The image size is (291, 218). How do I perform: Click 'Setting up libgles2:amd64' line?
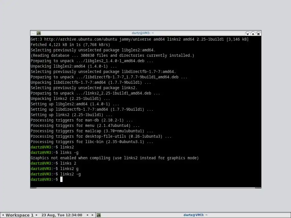pyautogui.click(x=75, y=104)
